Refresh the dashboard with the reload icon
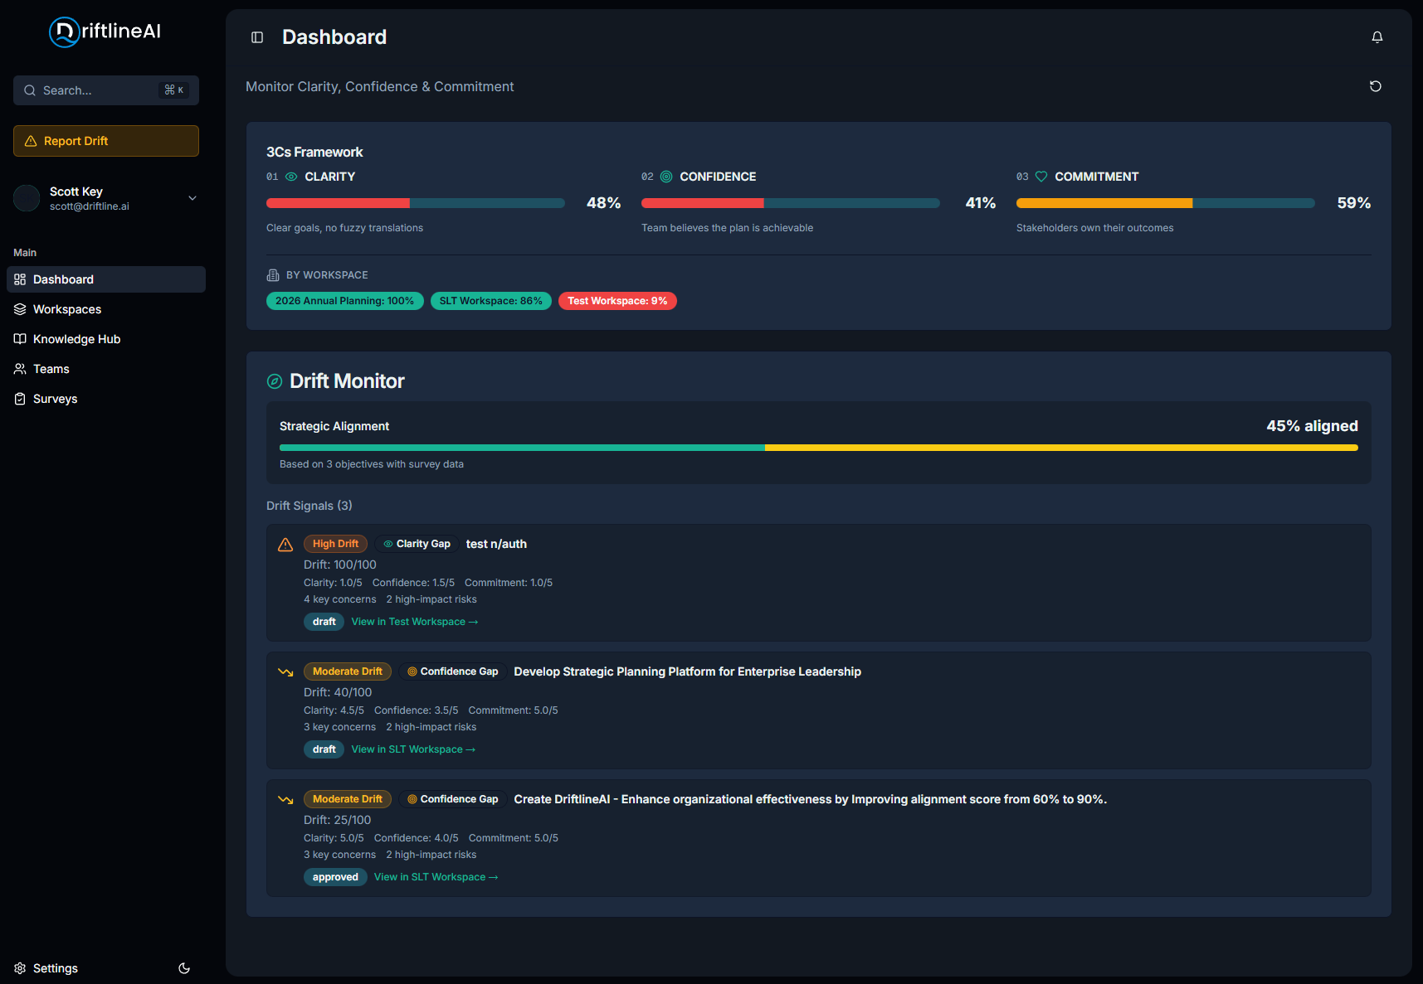 [1376, 86]
